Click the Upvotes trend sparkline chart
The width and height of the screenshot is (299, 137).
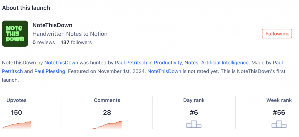16,125
